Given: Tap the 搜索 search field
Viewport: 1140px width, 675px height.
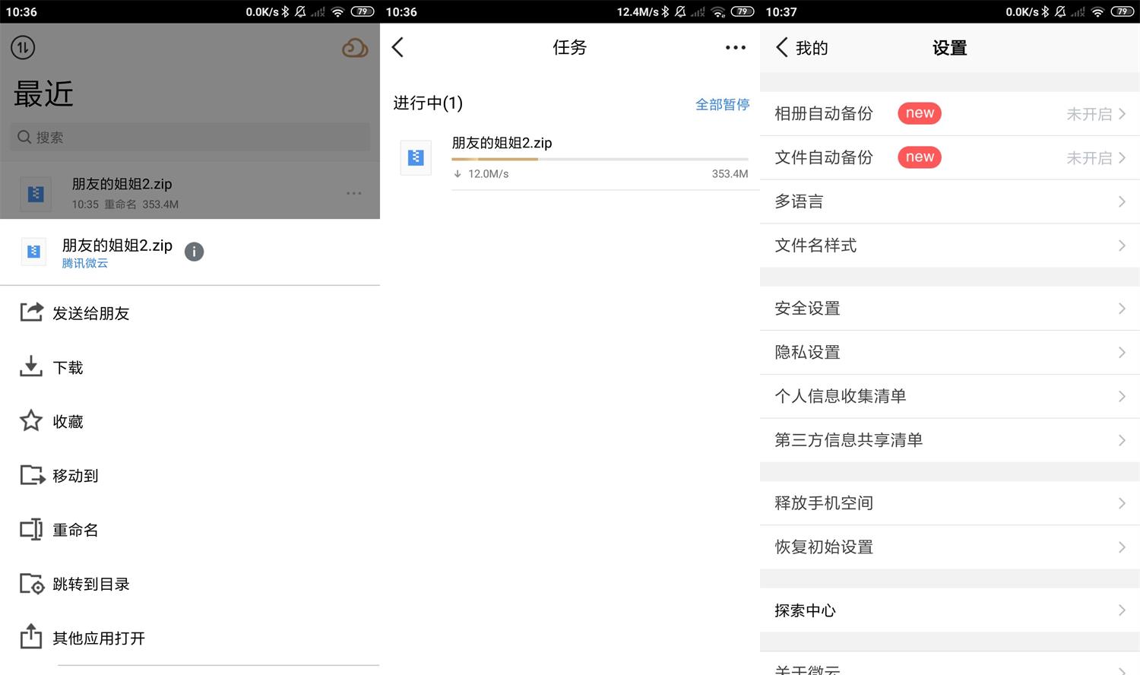Looking at the screenshot, I should [x=189, y=137].
